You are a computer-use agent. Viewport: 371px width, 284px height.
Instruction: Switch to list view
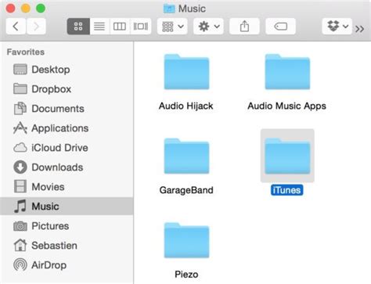(99, 27)
